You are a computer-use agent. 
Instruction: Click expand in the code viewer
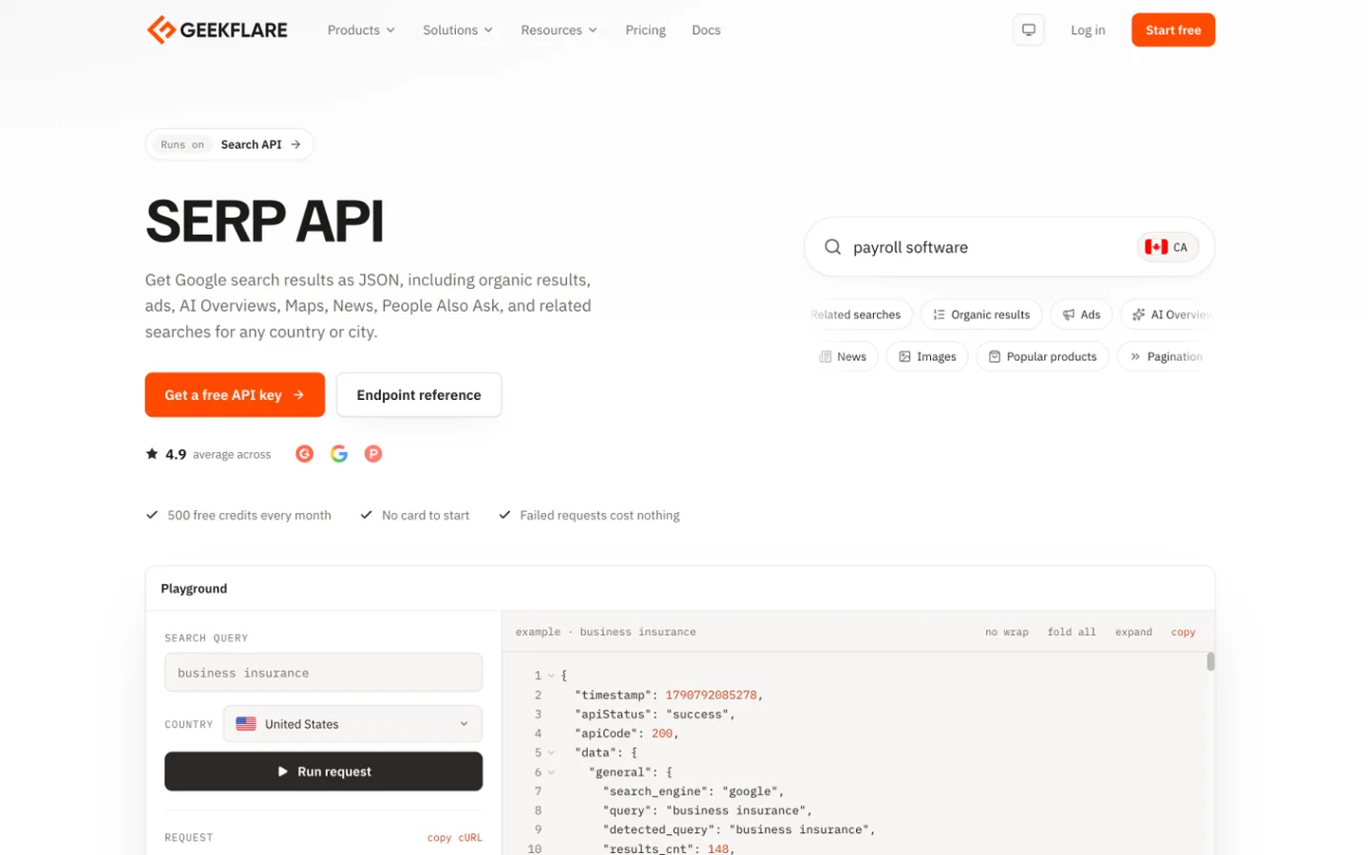tap(1133, 632)
